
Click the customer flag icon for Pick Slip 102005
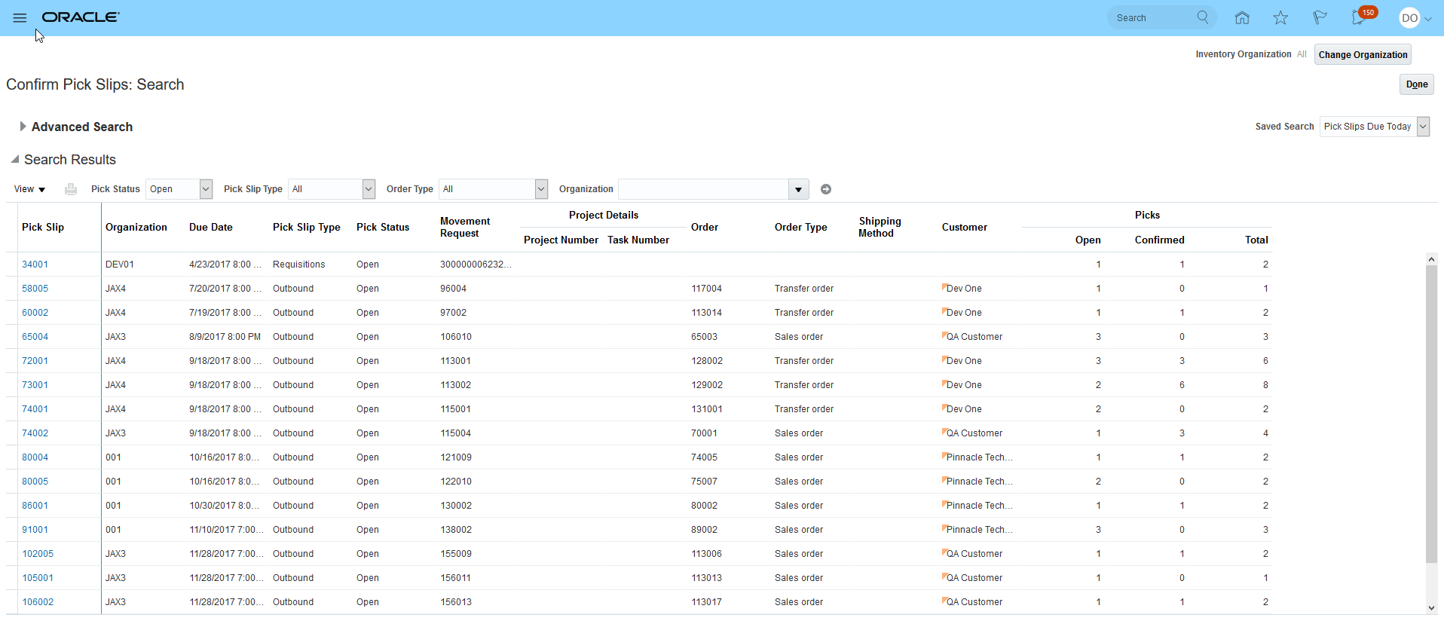944,552
